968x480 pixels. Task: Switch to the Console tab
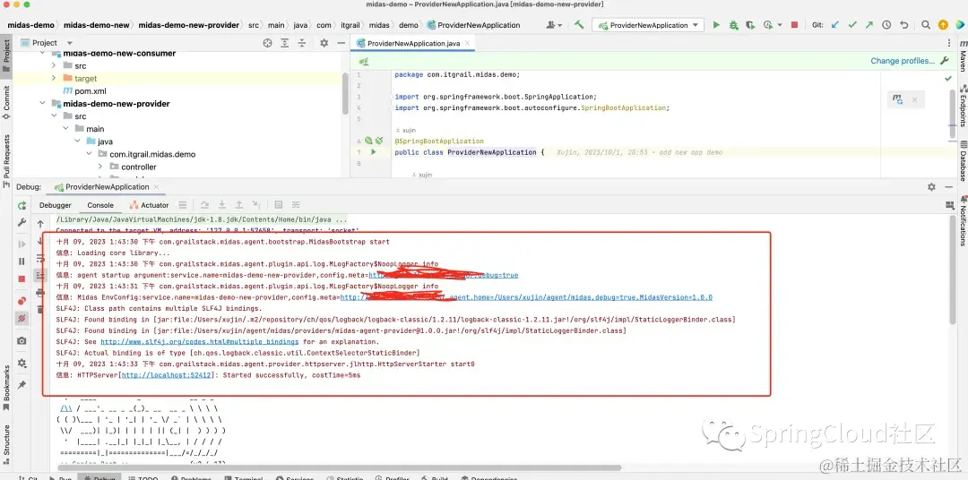pos(100,205)
